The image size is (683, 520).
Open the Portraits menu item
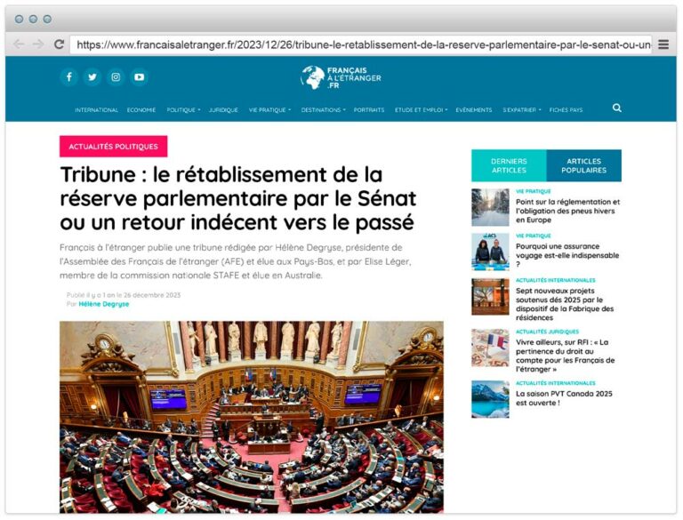369,109
